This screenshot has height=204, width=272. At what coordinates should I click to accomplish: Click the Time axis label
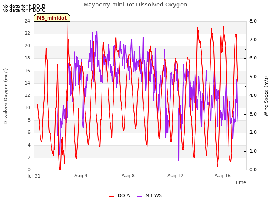(241, 182)
